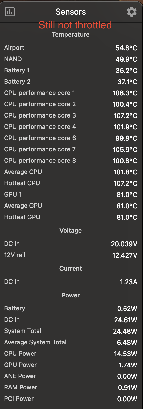Select the Average CPU temperature row
This screenshot has height=409, width=143.
pyautogui.click(x=71, y=172)
